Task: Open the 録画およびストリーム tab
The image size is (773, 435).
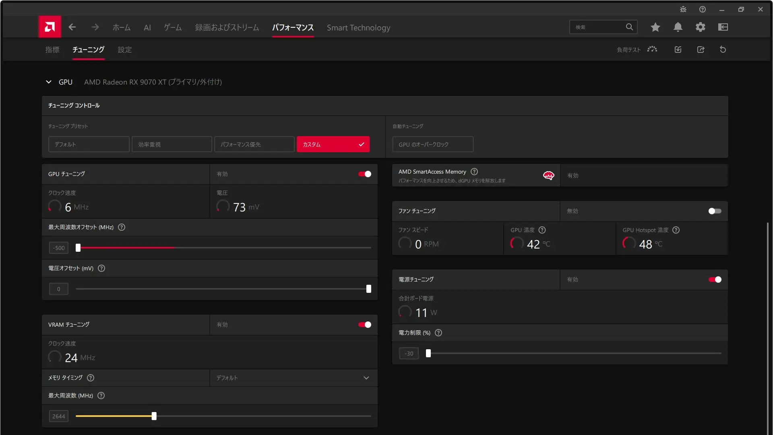Action: pyautogui.click(x=227, y=27)
